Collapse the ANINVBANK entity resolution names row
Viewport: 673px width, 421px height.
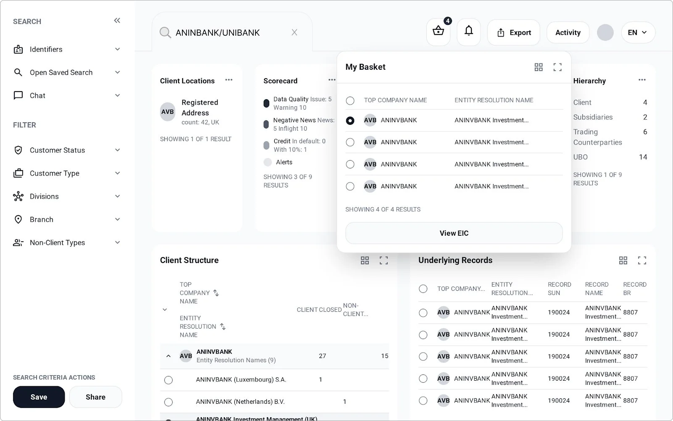click(168, 356)
